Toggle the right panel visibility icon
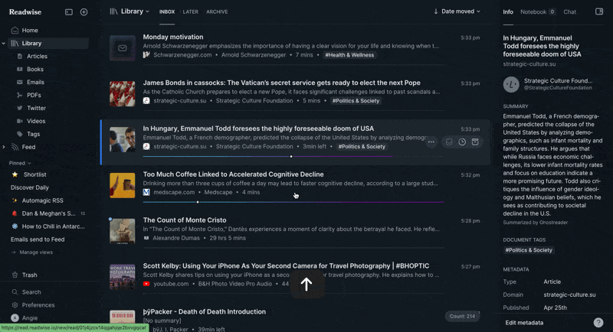The width and height of the screenshot is (613, 332). pos(599,11)
